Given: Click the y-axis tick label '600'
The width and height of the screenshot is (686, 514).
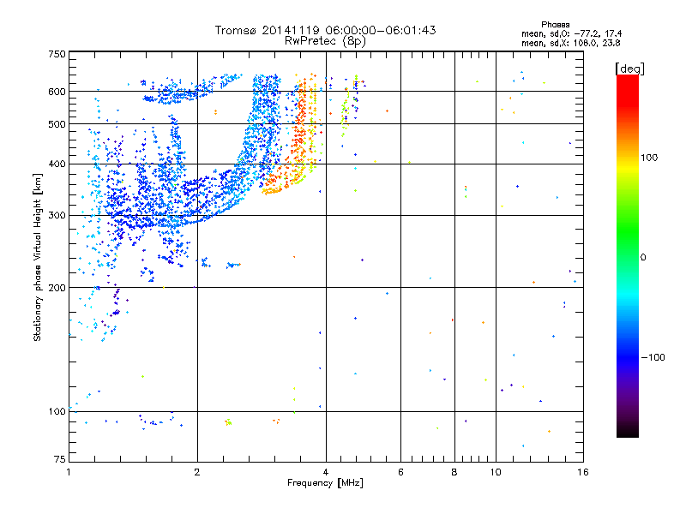Looking at the screenshot, I should [x=57, y=92].
